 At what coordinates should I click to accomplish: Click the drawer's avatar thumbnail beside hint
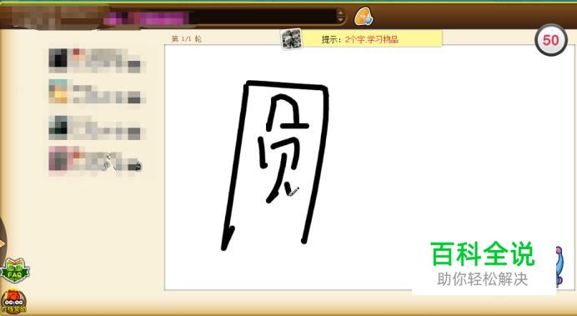[x=292, y=39]
